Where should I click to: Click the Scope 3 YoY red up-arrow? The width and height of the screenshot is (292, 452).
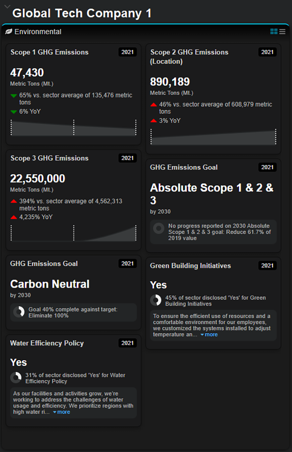(x=14, y=218)
